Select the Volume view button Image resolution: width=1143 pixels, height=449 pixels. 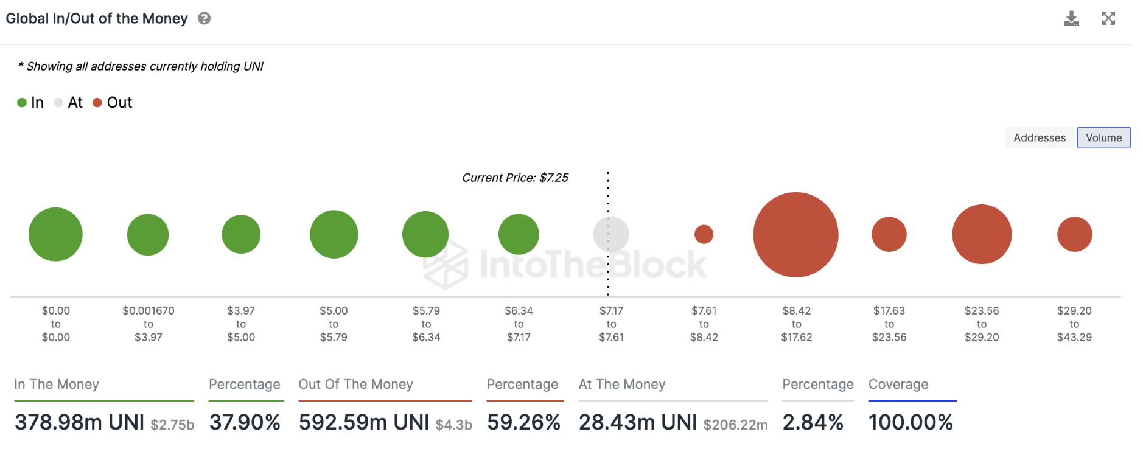coord(1103,137)
